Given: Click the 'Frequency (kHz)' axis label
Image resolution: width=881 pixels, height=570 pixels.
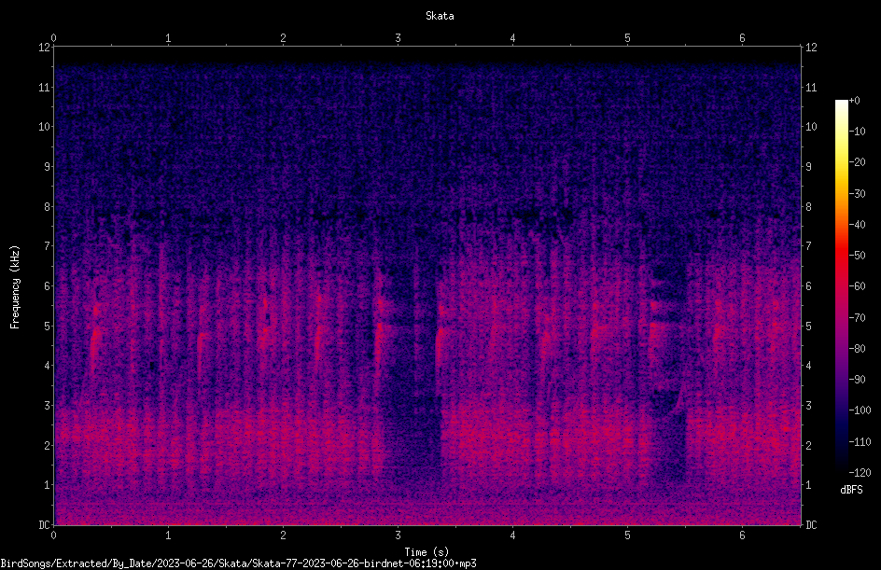Looking at the screenshot, I should click(x=15, y=287).
